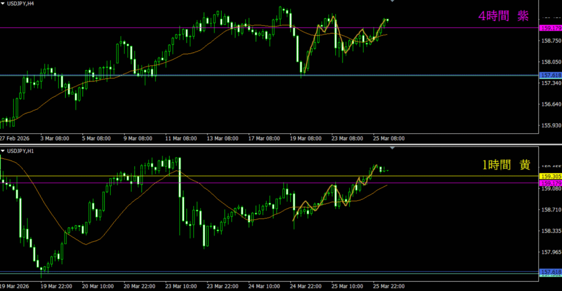
Task: Click the triangle icon beside USDJPY,H4 title
Action: [x=3, y=3]
